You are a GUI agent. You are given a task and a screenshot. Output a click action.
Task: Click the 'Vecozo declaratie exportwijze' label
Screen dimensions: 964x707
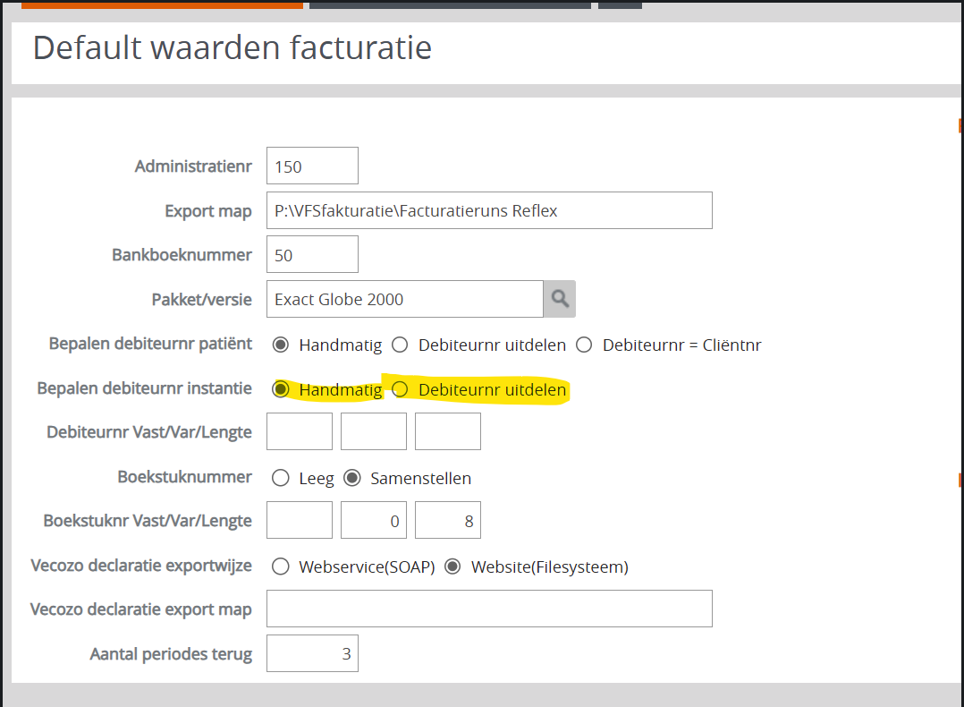coord(141,566)
